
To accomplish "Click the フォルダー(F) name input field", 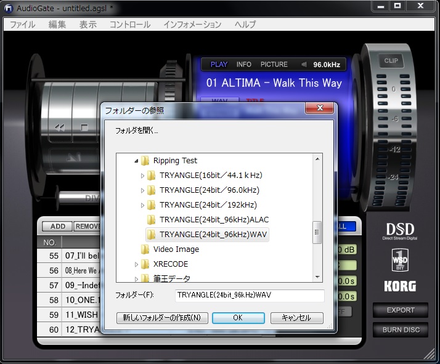I will tap(250, 296).
